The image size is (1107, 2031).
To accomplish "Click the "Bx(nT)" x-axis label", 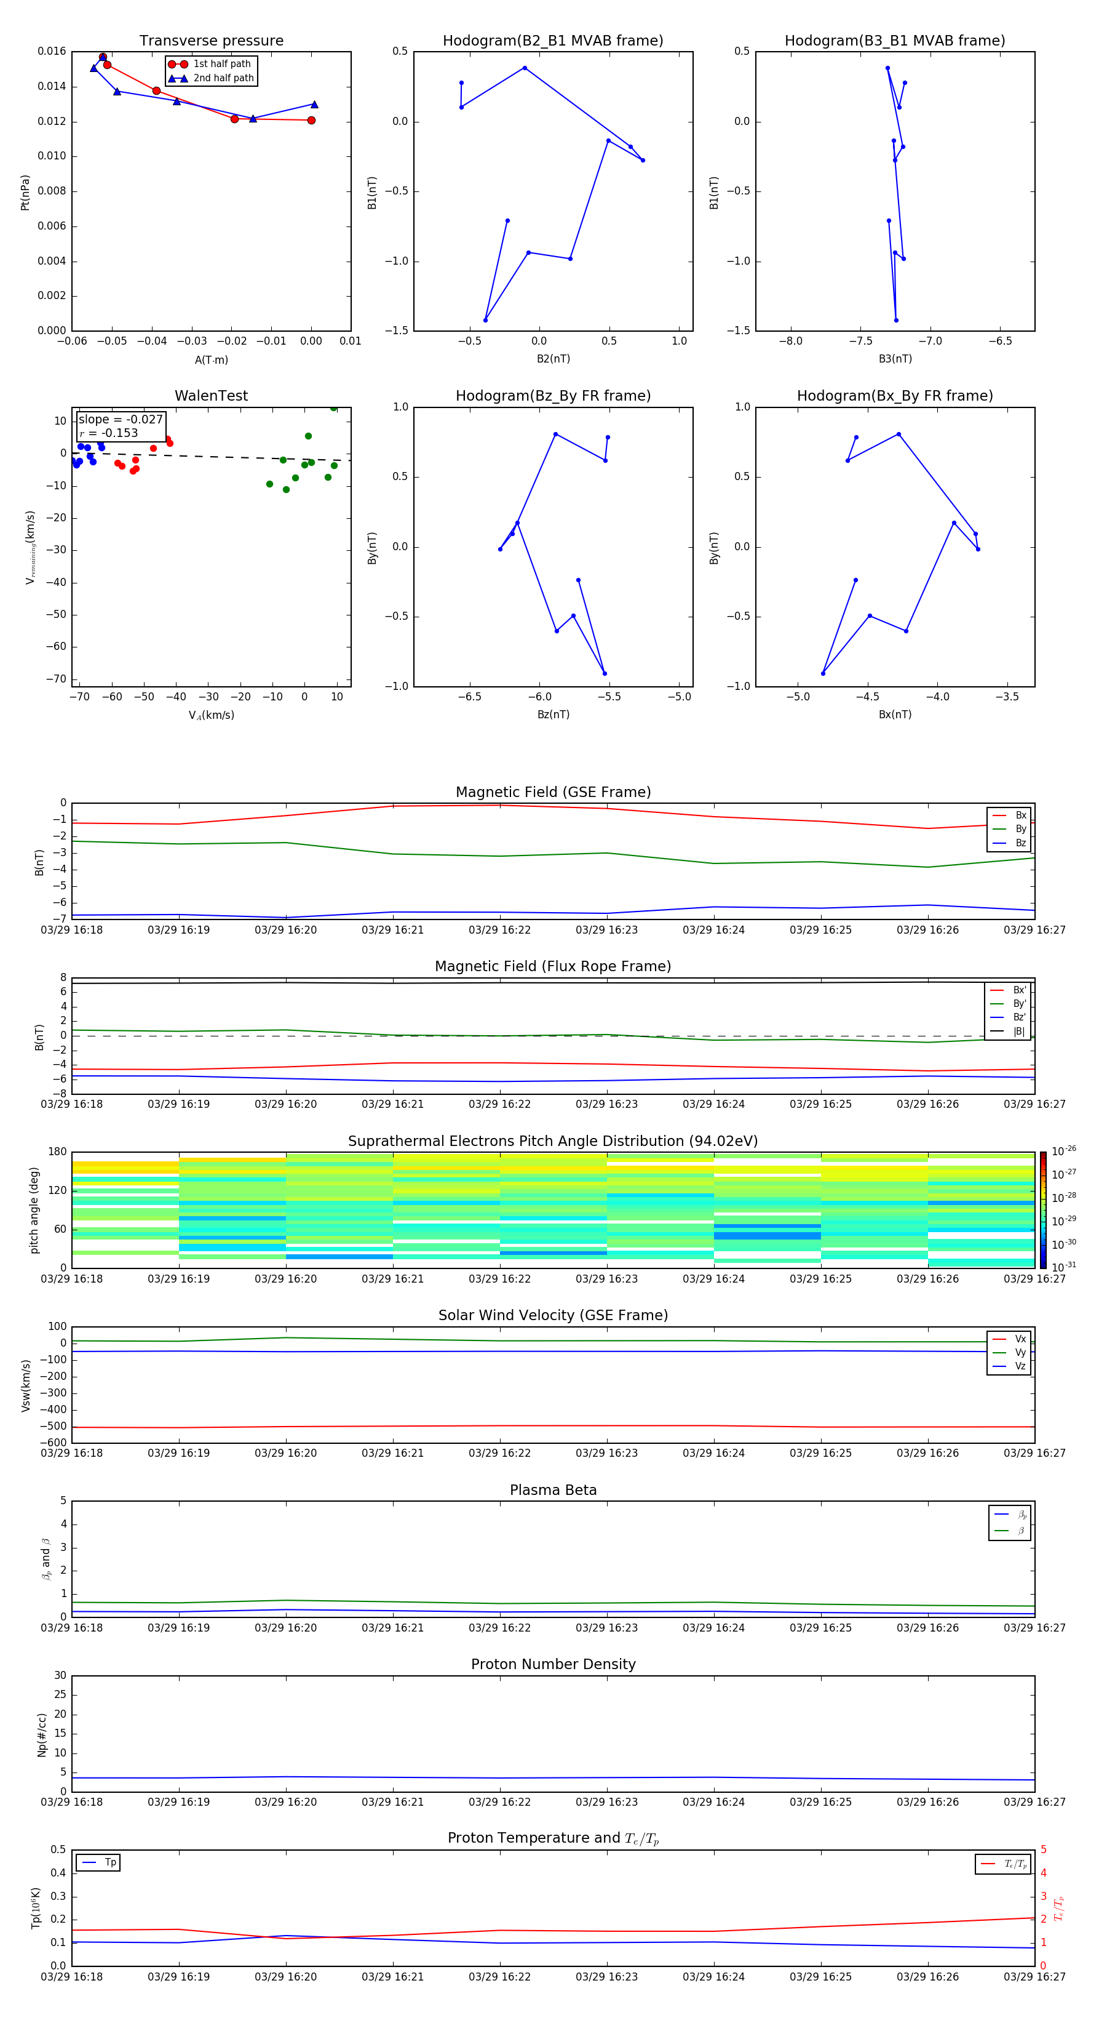I will [x=895, y=715].
